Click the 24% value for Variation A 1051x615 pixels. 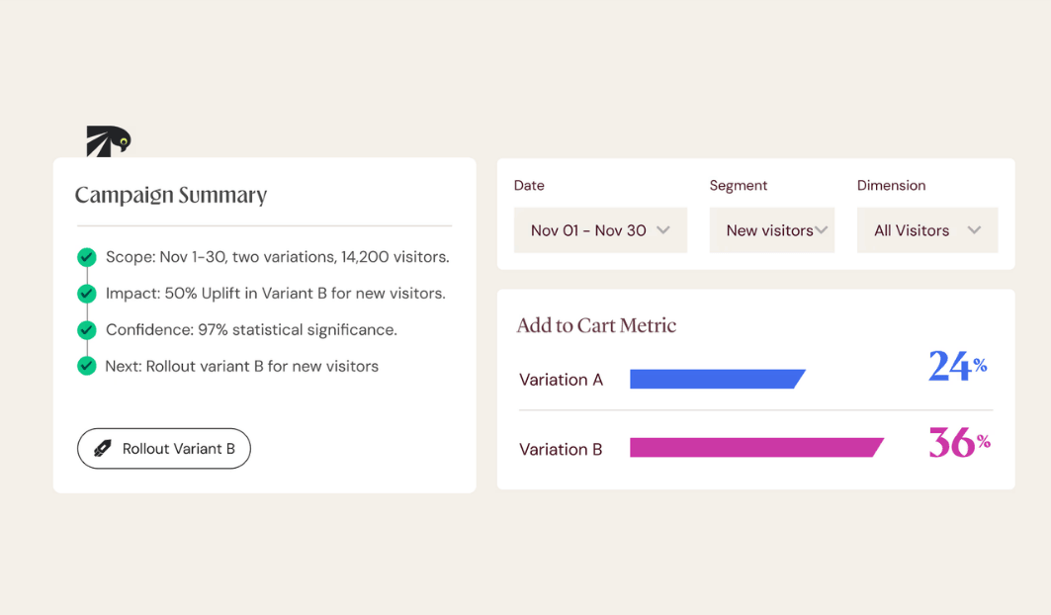click(958, 366)
